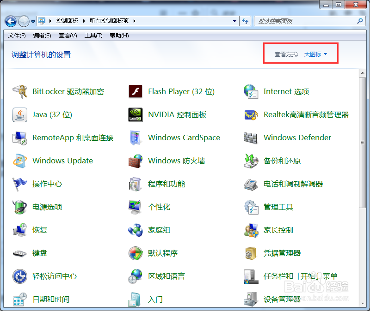This screenshot has height=311, width=370.
Task: Click the Java coffee cup icon
Action: [20, 114]
